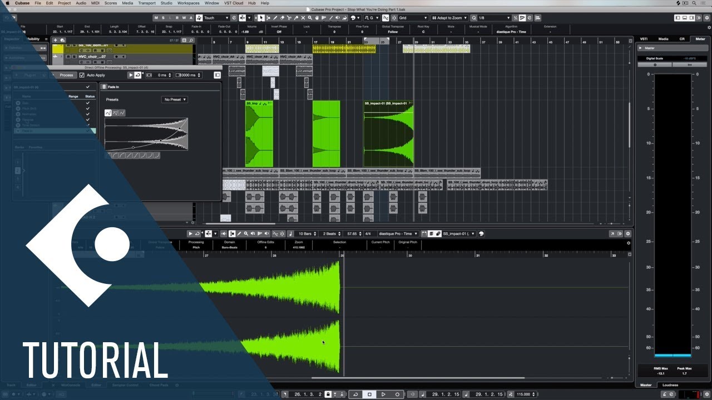Collapse the Master section in Meter panel
The image size is (712, 400).
point(640,48)
